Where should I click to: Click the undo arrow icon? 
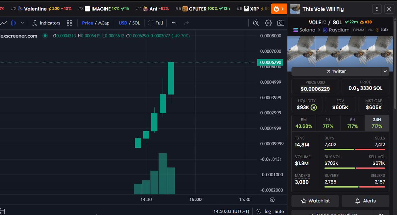click(x=174, y=23)
